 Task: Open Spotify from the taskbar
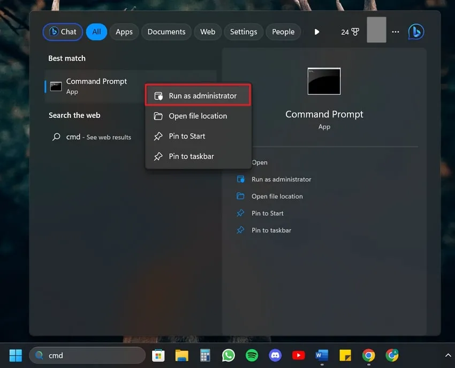point(252,355)
